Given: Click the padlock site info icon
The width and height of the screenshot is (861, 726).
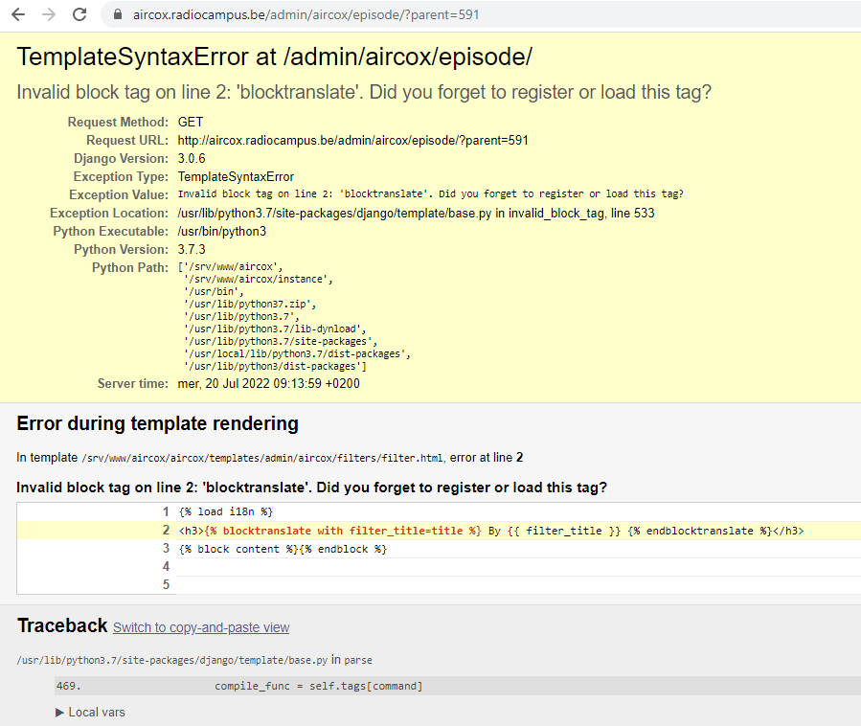Looking at the screenshot, I should [119, 15].
